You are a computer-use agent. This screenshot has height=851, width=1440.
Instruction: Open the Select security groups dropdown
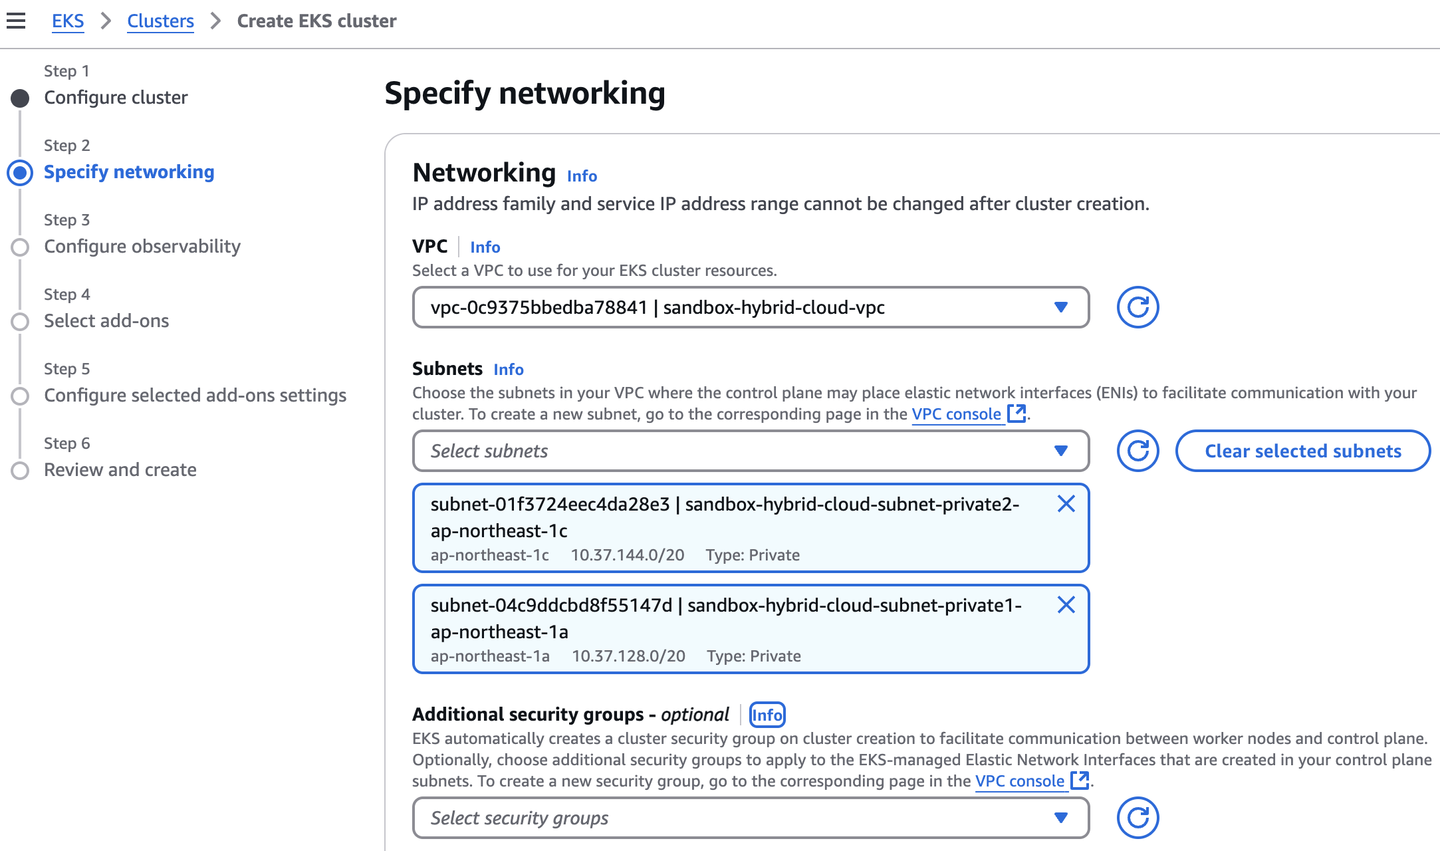pyautogui.click(x=750, y=818)
